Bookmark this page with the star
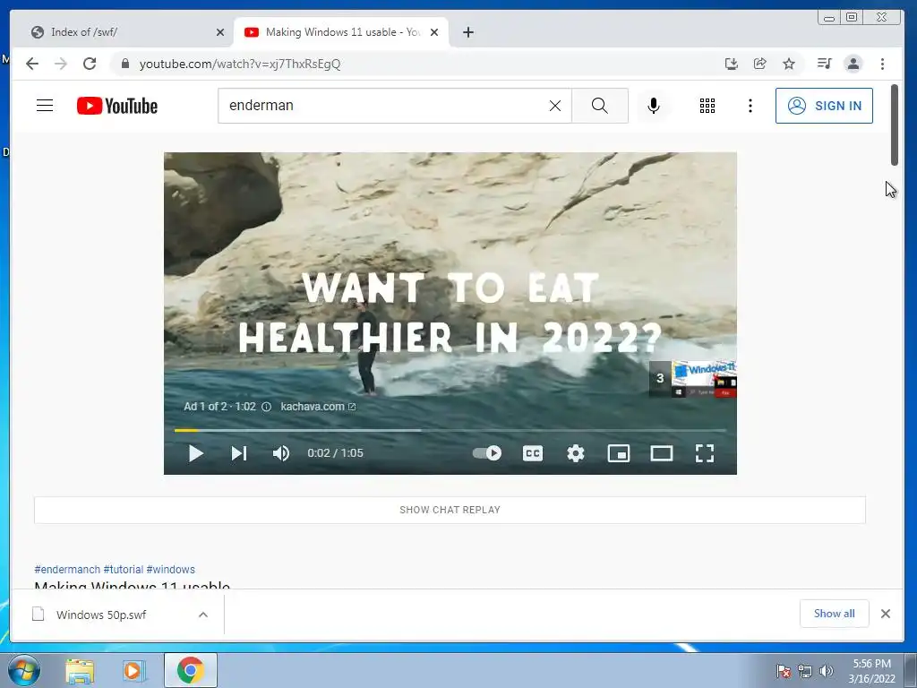This screenshot has height=688, width=917. (789, 64)
